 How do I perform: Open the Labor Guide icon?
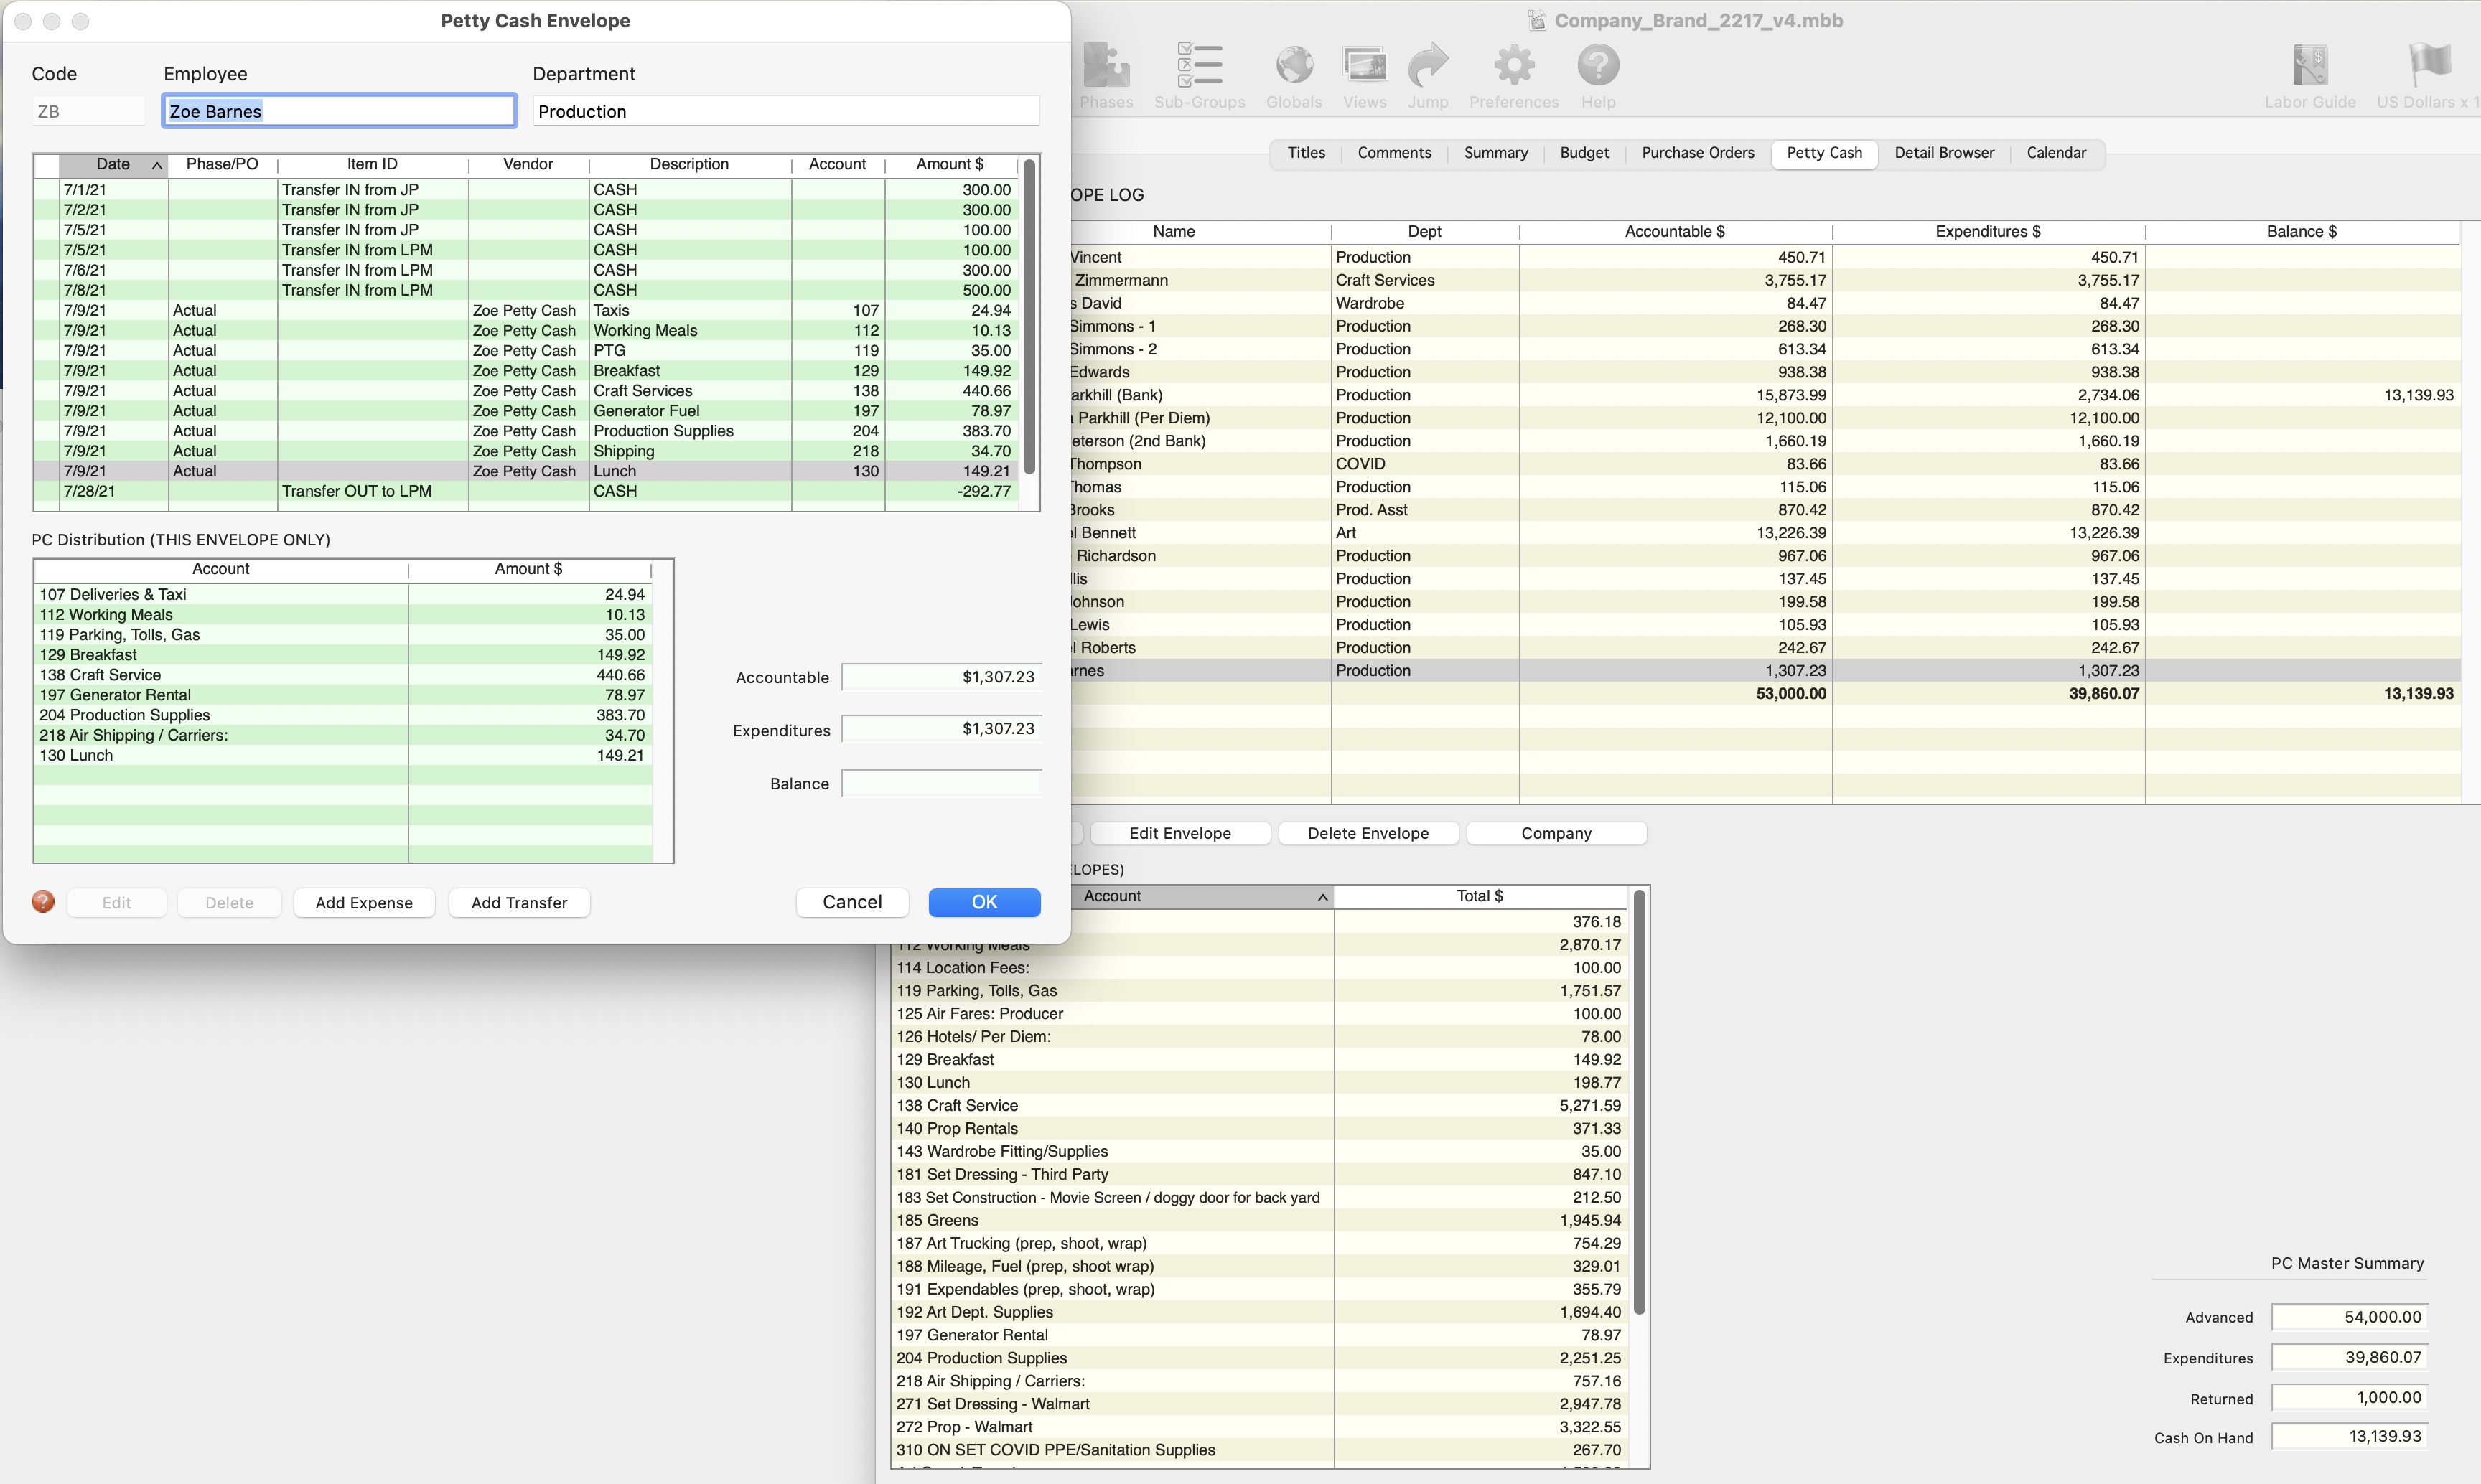(2310, 66)
